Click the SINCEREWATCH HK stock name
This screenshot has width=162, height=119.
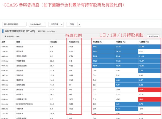point(24,104)
